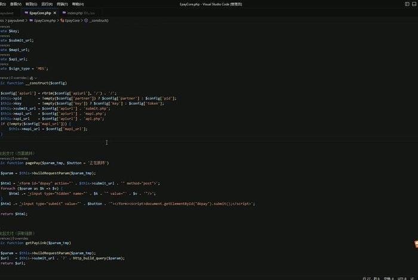Select the EpayCore class breadcrumb
The height and width of the screenshot is (280, 418).
click(x=72, y=20)
